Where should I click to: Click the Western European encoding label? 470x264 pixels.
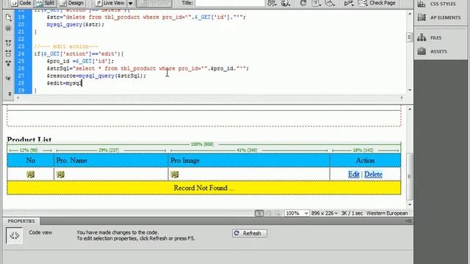[x=387, y=213]
